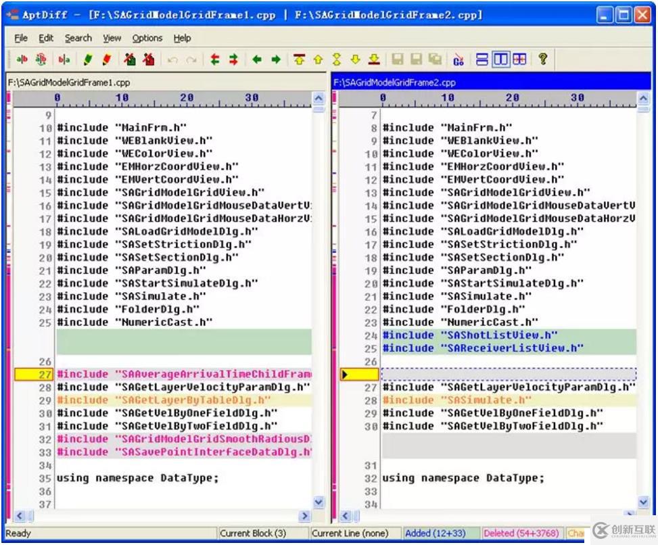Screen dimensions: 658x545
Task: Click the swap sides b|a toolbar icon
Action: 64,60
